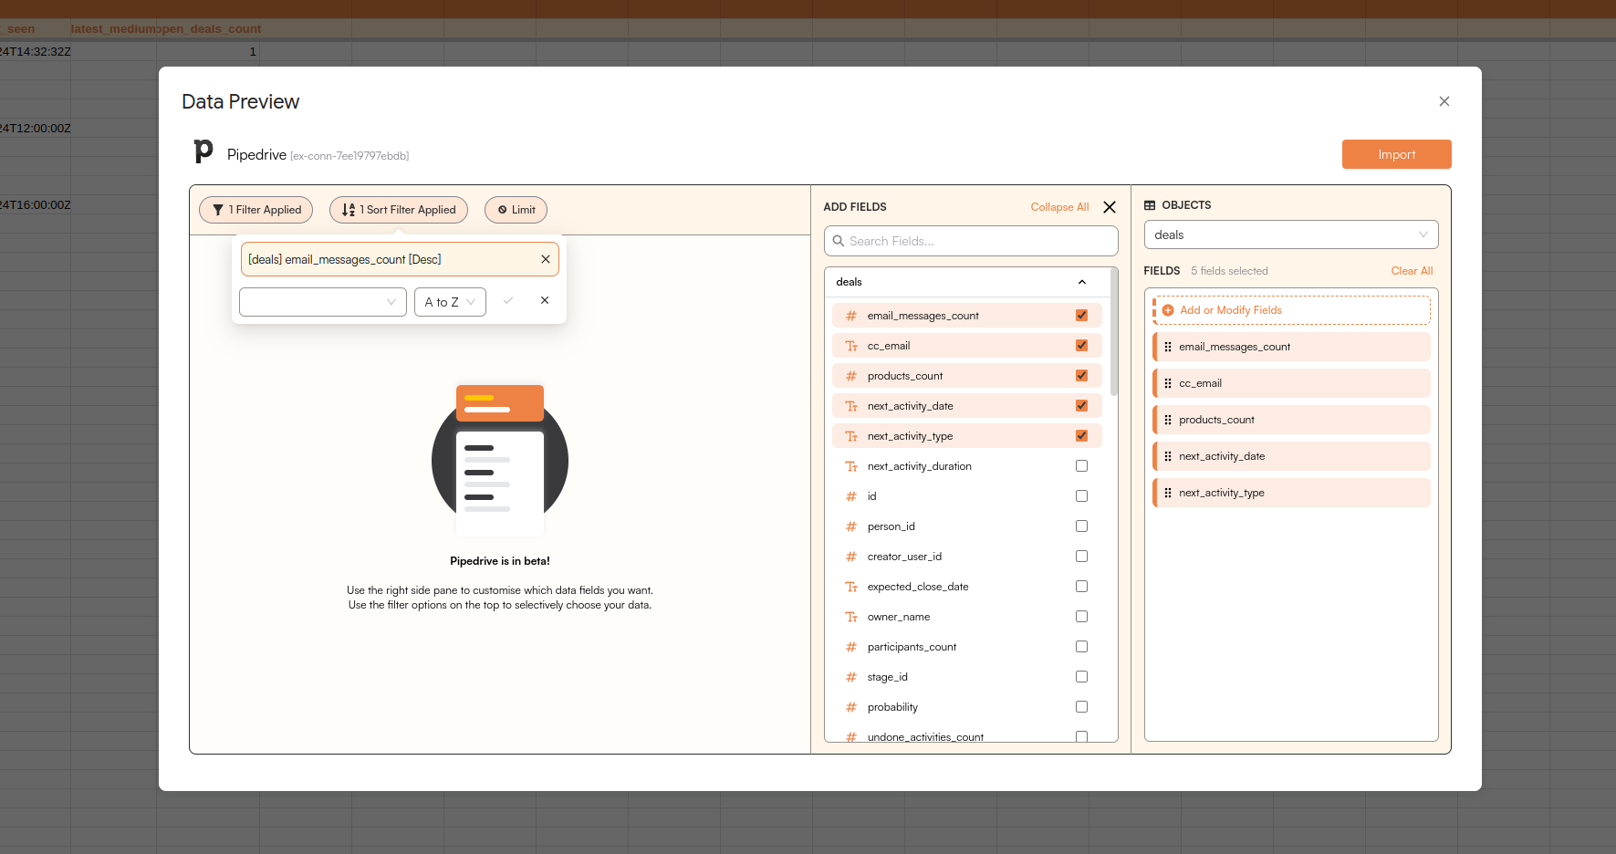Click the text type icon beside next_activity_duration
Image resolution: width=1616 pixels, height=854 pixels.
tap(851, 466)
